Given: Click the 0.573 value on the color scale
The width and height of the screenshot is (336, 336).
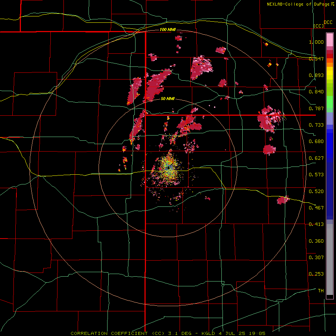Looking at the screenshot, I should 316,175.
